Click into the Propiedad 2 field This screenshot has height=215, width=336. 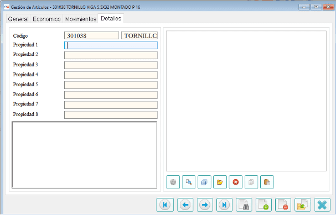tap(111, 55)
